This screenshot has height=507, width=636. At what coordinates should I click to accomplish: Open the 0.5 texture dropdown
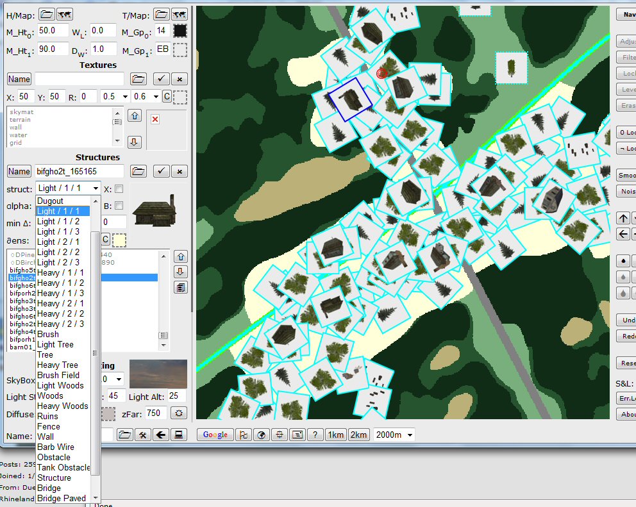tap(115, 97)
